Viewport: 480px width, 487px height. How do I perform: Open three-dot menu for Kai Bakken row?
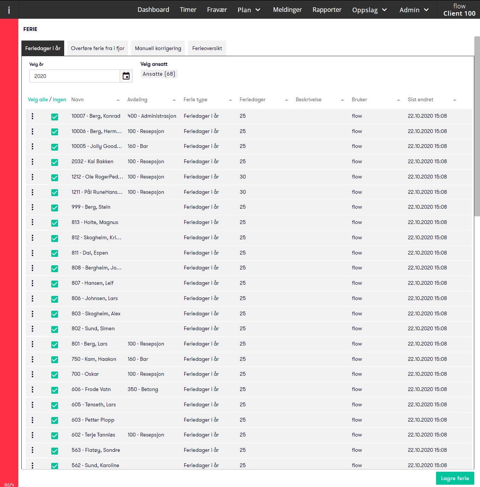pos(32,162)
